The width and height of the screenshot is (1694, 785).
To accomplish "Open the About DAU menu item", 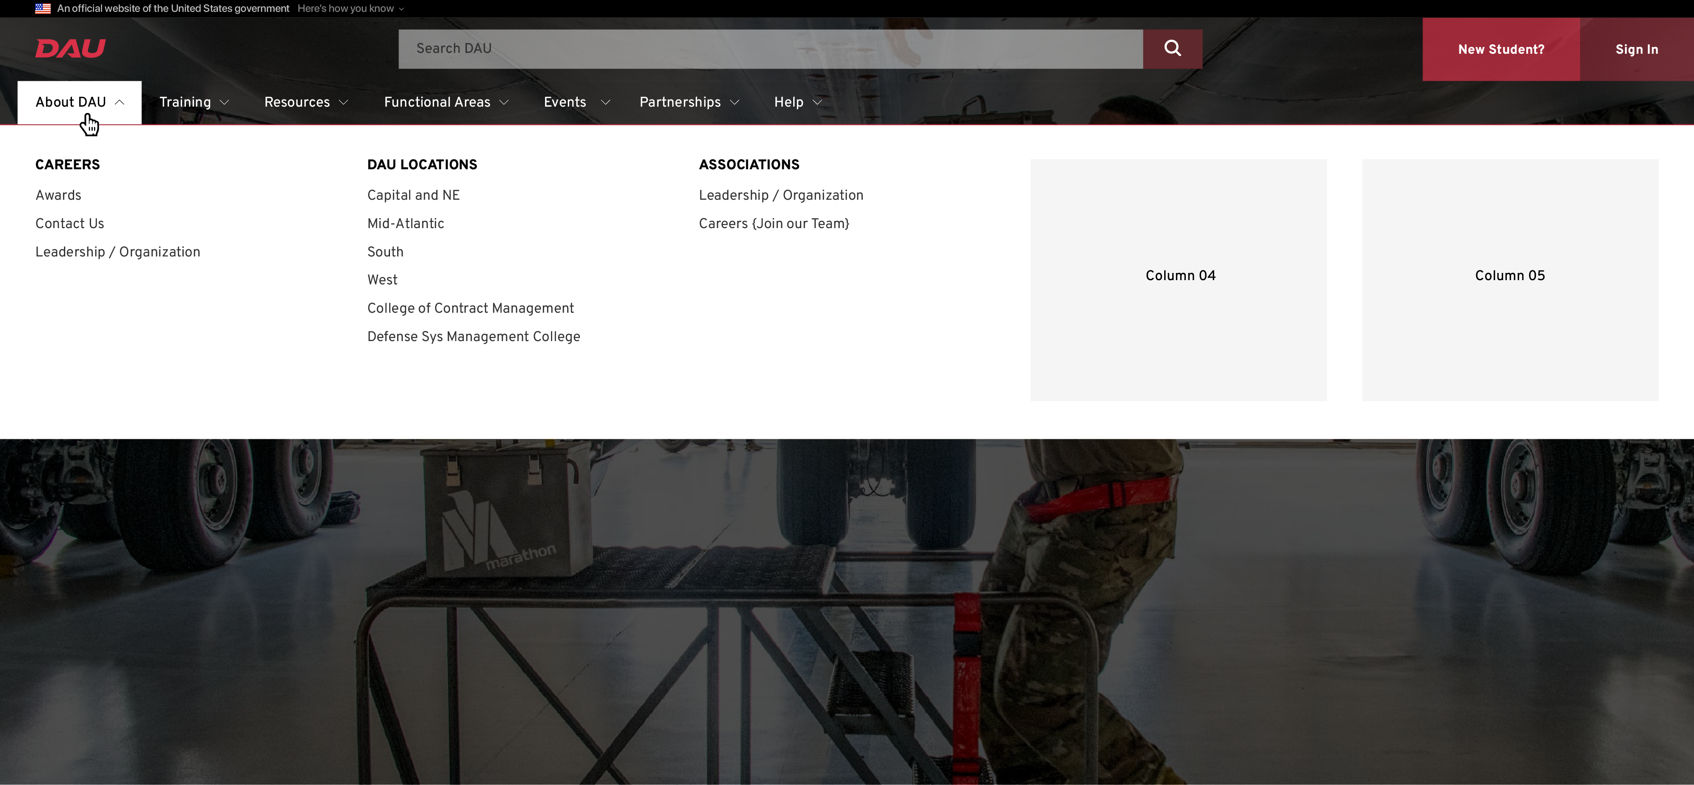I will [80, 102].
